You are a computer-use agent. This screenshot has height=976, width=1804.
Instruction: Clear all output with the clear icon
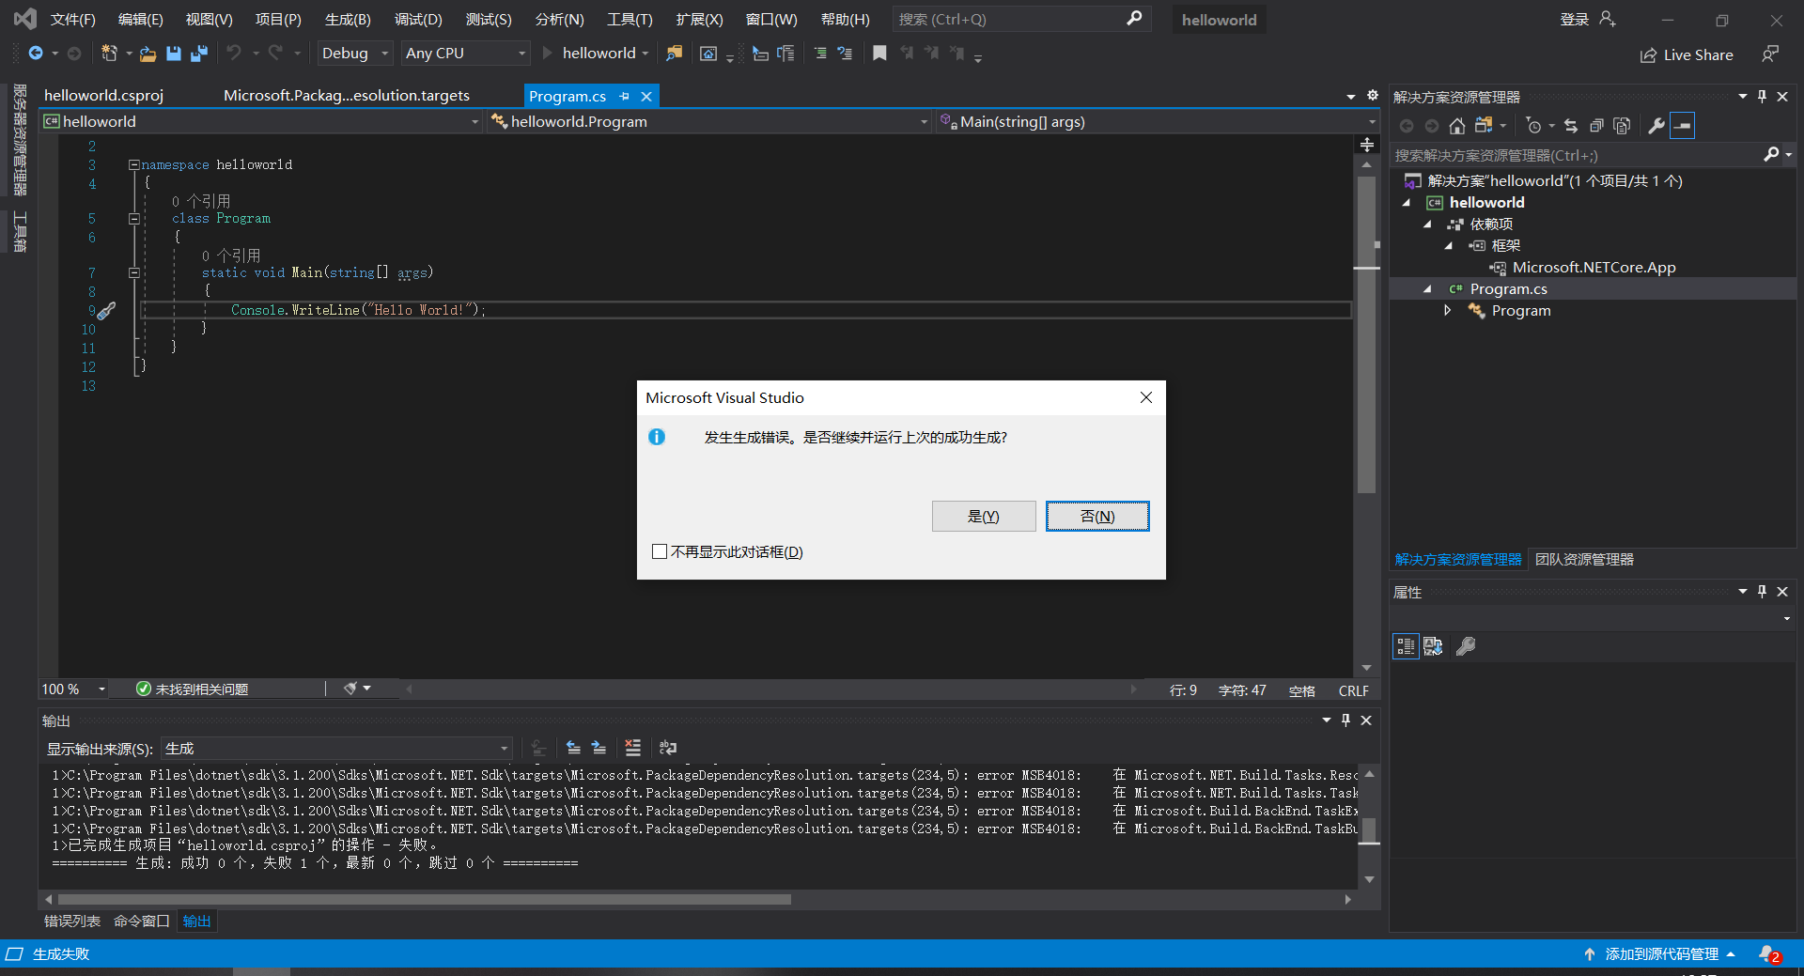(x=632, y=748)
